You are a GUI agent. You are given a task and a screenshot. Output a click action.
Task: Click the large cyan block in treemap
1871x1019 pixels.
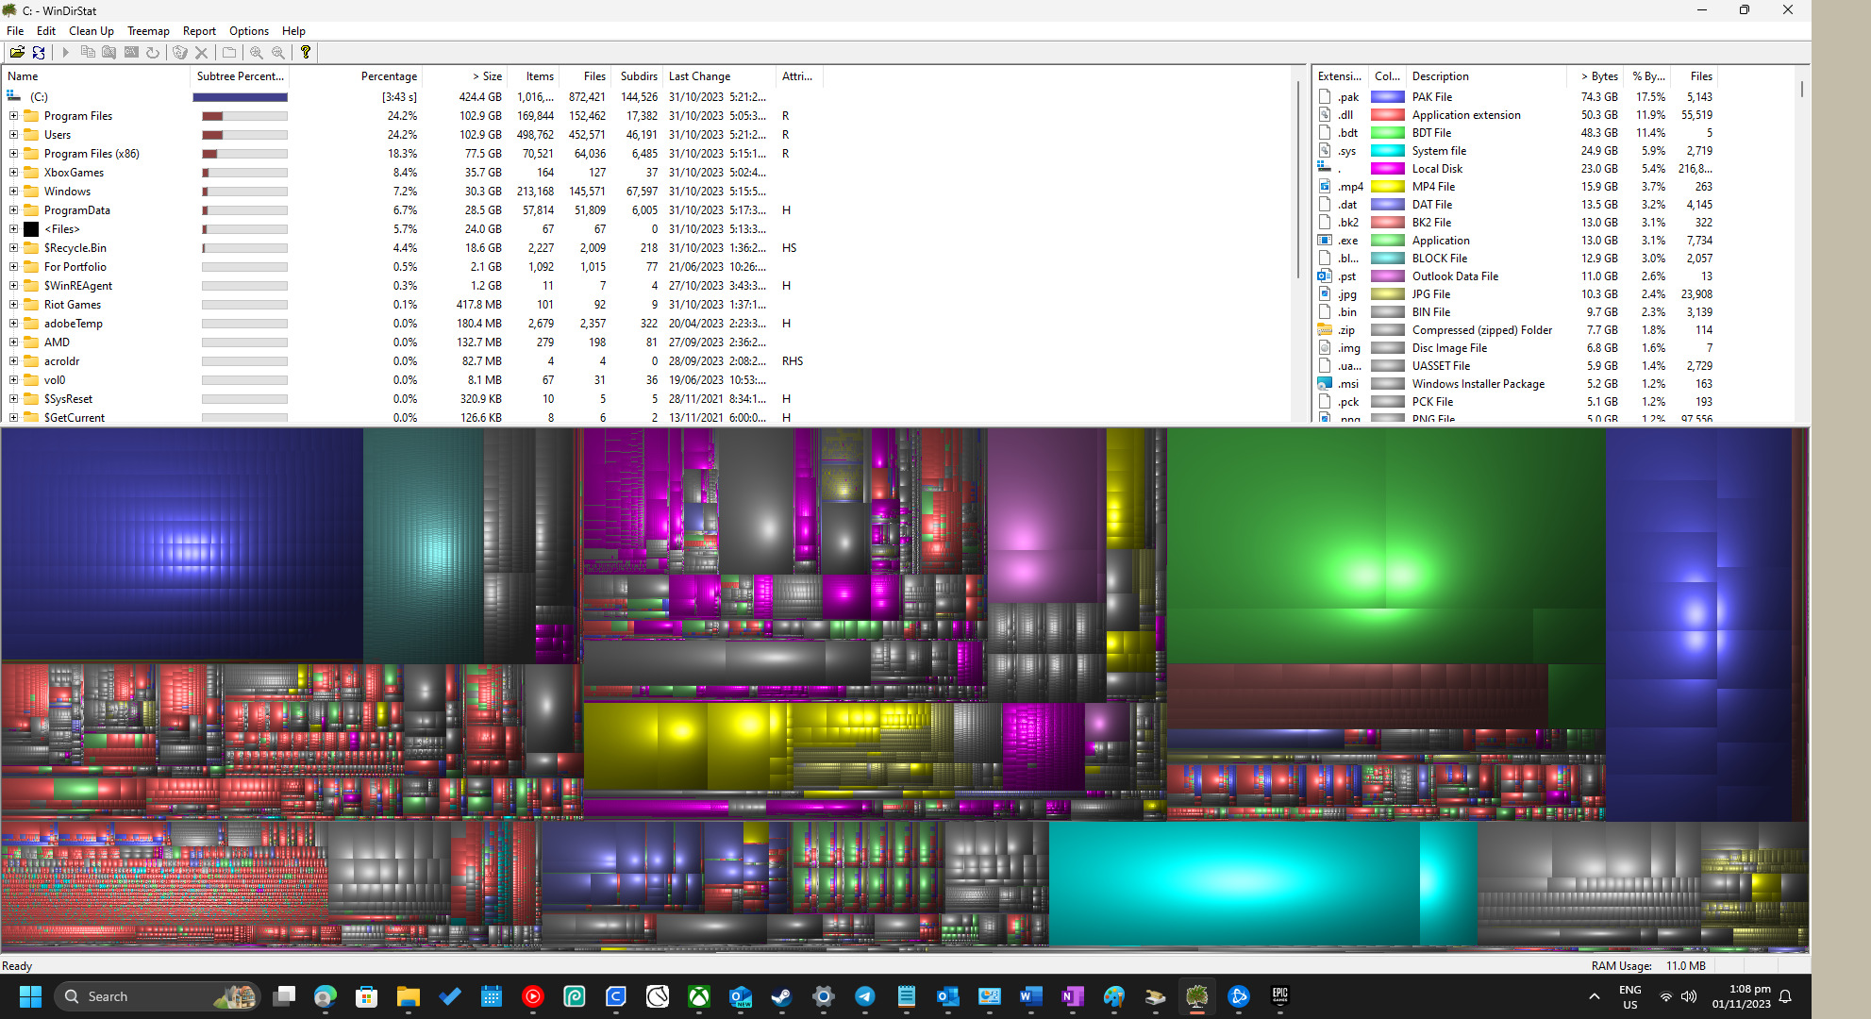pos(1234,882)
